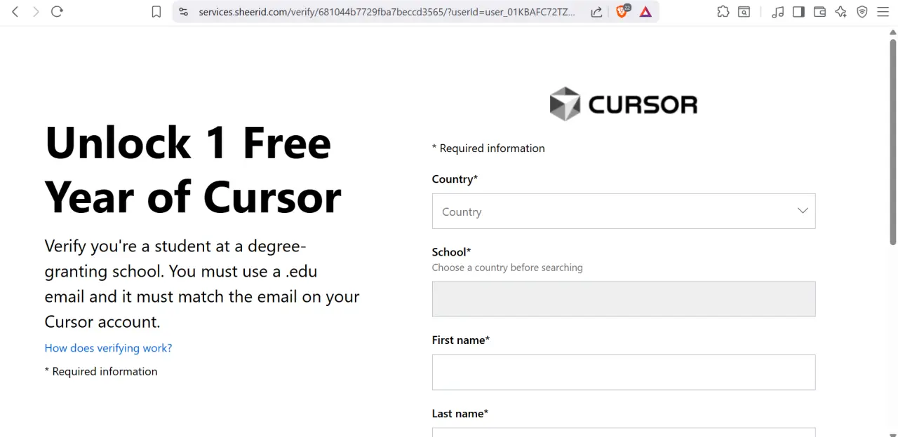898x437 pixels.
Task: Click the 'First name*' label
Action: pos(461,340)
